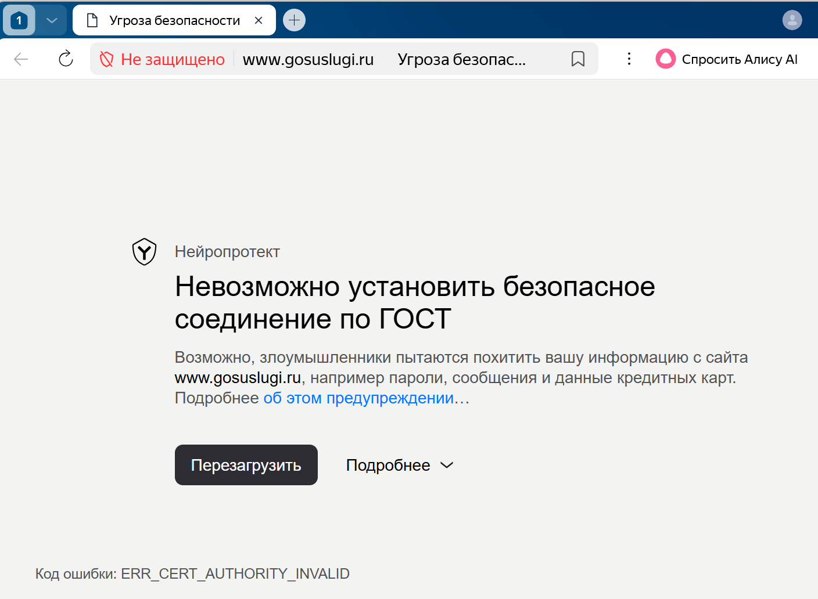This screenshot has width=818, height=599.
Task: Open the three-dot browser menu
Action: point(629,59)
